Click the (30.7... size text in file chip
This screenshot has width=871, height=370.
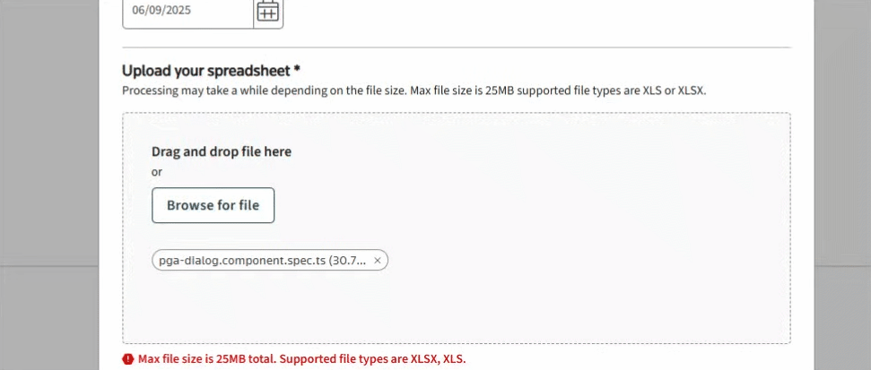coord(348,261)
